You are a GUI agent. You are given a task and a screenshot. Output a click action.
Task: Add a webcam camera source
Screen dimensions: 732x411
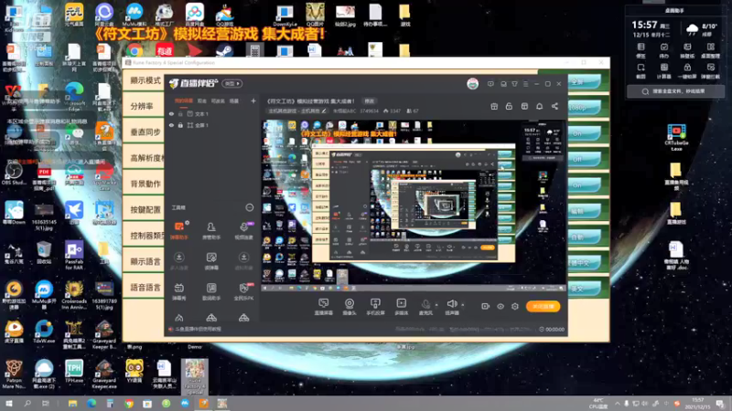tap(350, 307)
